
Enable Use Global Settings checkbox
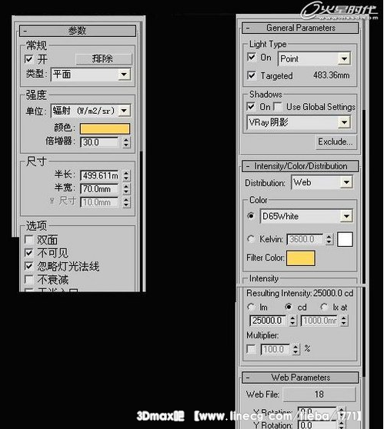tap(278, 106)
